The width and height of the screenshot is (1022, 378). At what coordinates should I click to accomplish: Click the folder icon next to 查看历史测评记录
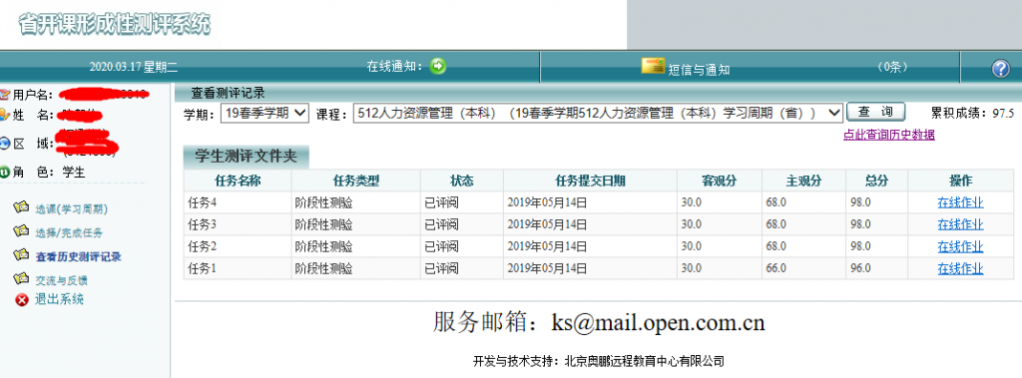22,255
